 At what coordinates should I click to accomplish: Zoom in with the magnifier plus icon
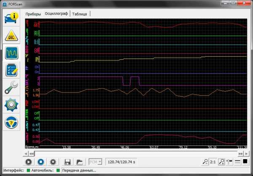(222, 162)
